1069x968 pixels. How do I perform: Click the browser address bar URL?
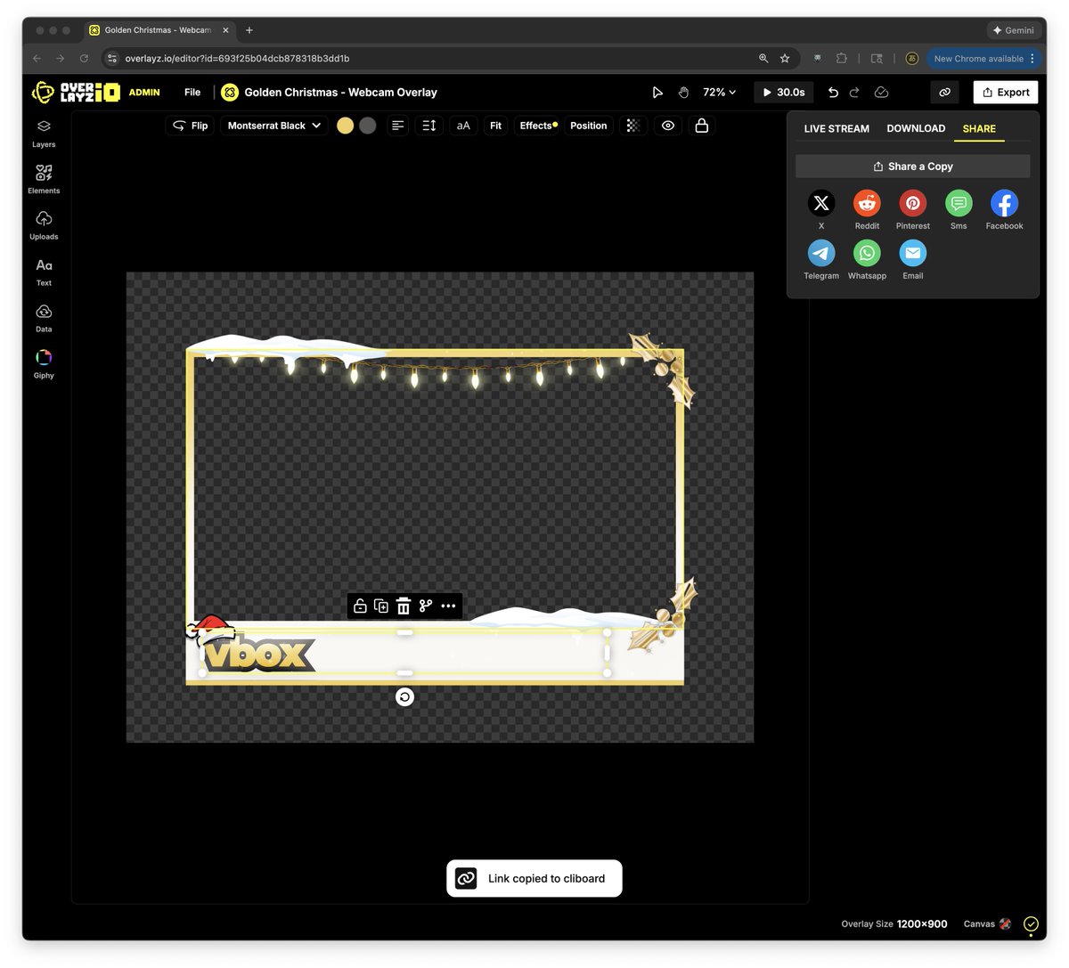point(237,59)
